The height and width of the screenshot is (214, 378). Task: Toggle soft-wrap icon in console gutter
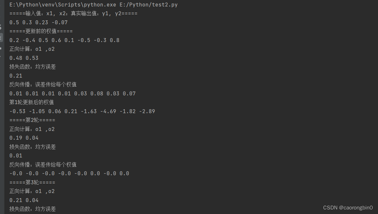point(1,27)
